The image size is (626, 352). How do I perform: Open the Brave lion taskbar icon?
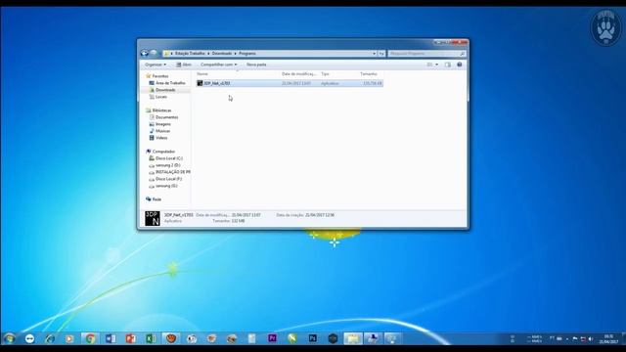tap(171, 339)
